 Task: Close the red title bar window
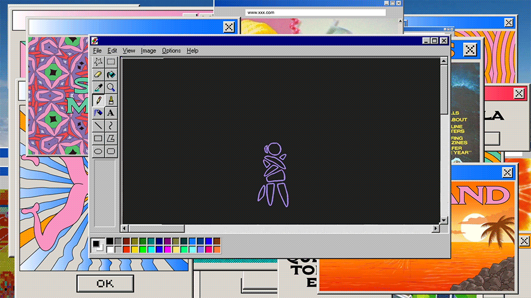[519, 93]
